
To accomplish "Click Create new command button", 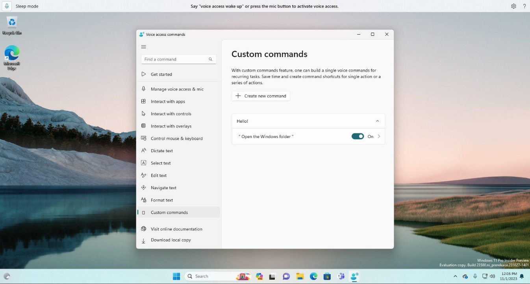I will pos(261,96).
